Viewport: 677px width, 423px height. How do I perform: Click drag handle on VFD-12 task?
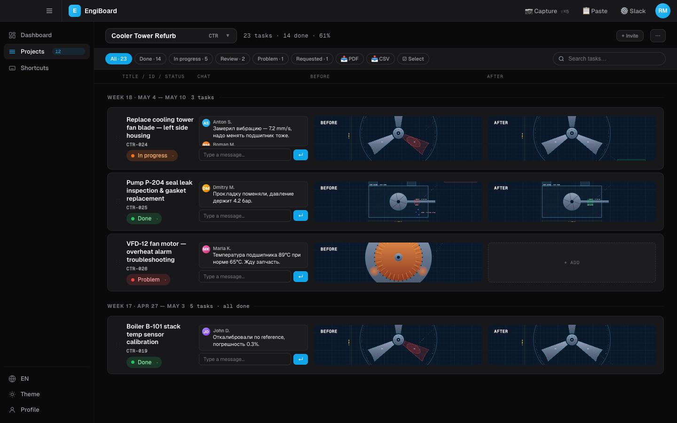(x=118, y=262)
